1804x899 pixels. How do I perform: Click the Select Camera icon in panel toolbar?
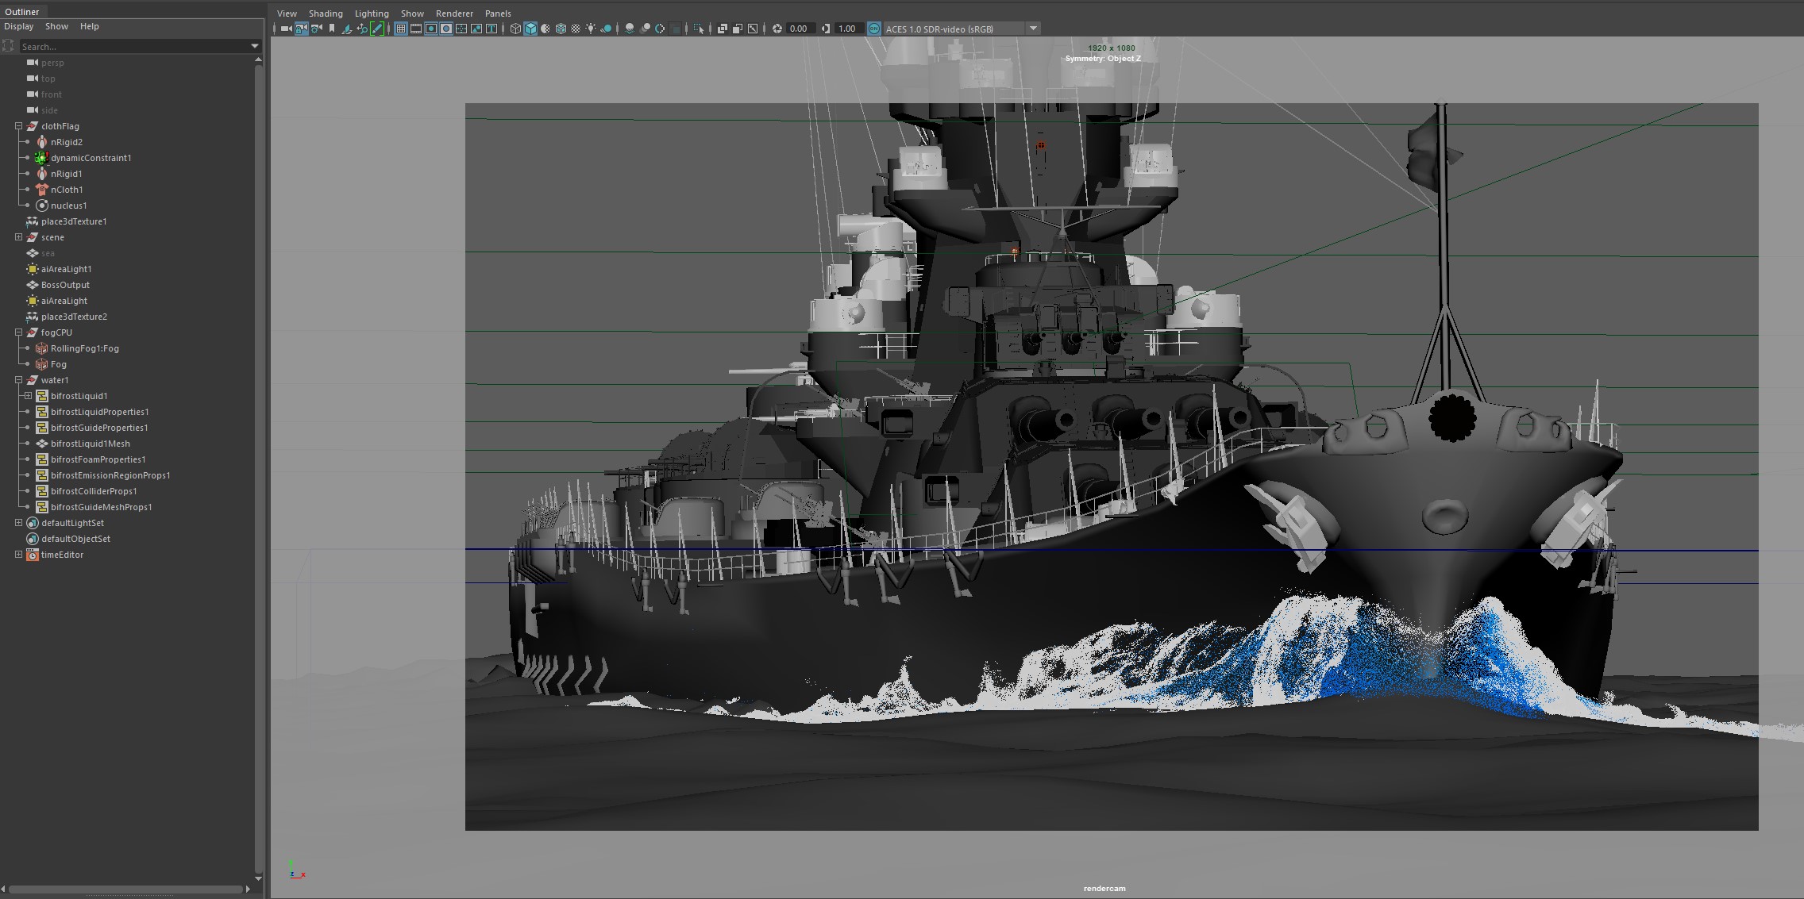tap(286, 29)
